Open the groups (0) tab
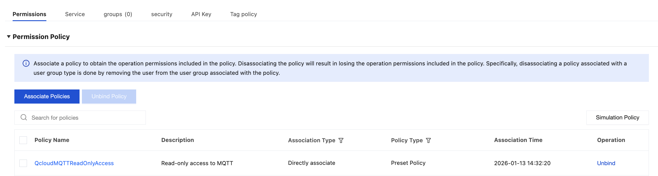Screen dimensions: 658x176 point(118,14)
